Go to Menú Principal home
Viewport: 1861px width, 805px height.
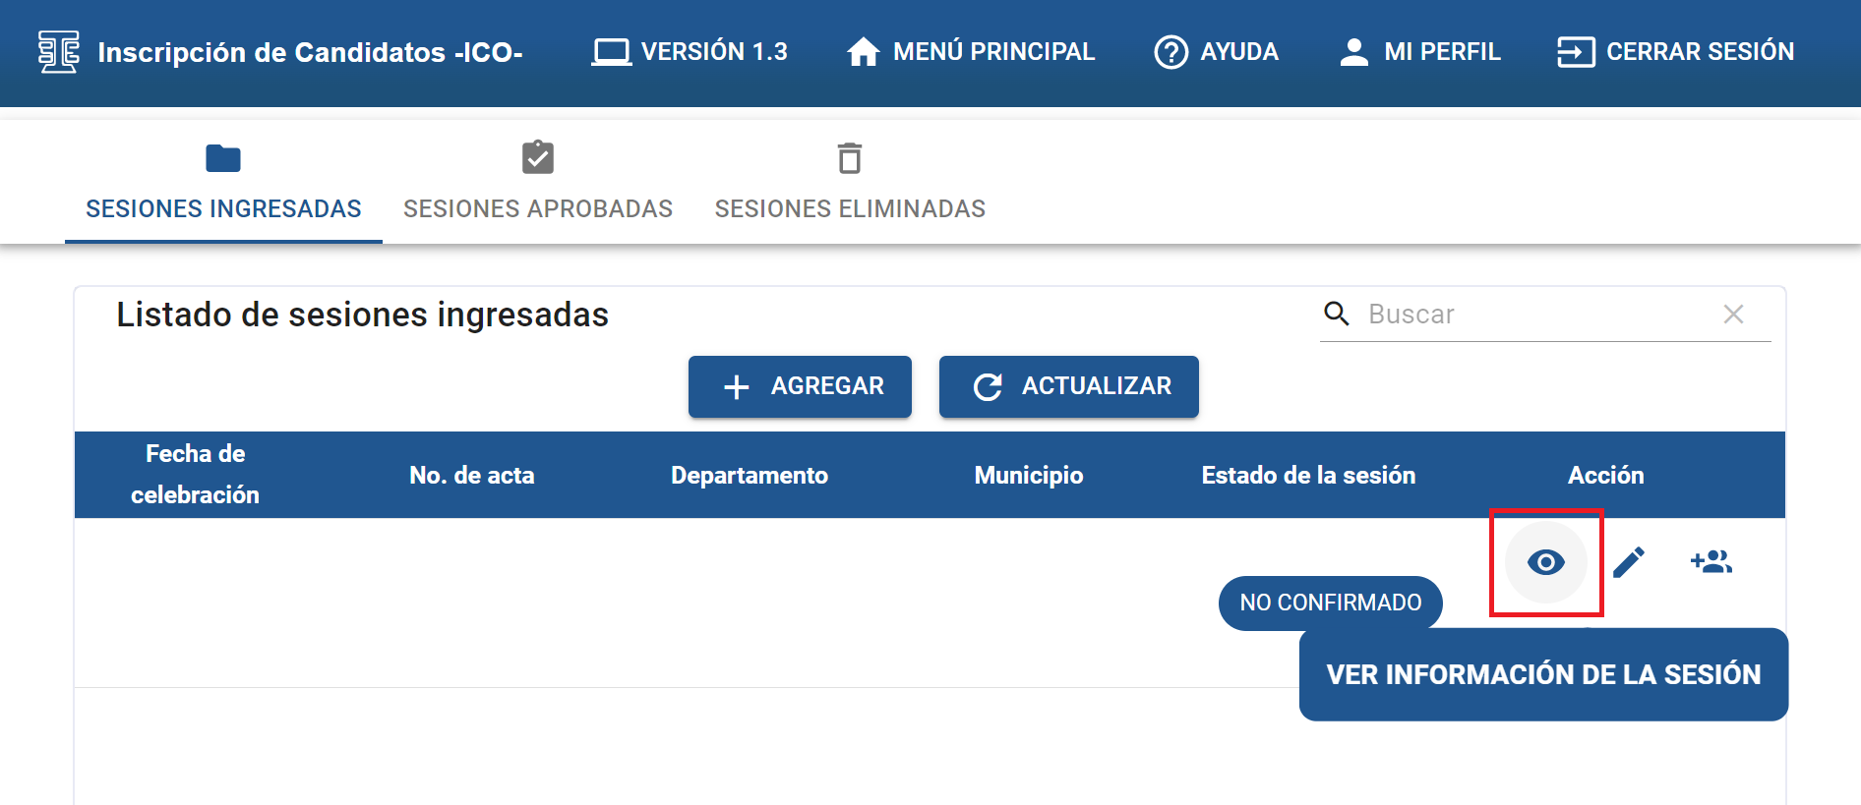[971, 52]
